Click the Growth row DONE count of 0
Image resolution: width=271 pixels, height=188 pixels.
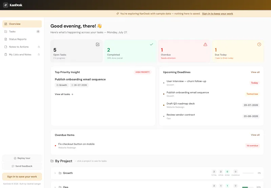(227, 172)
